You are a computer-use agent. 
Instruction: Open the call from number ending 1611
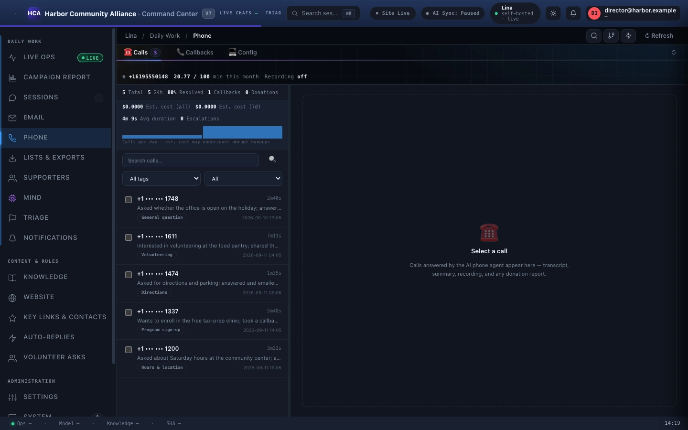203,246
